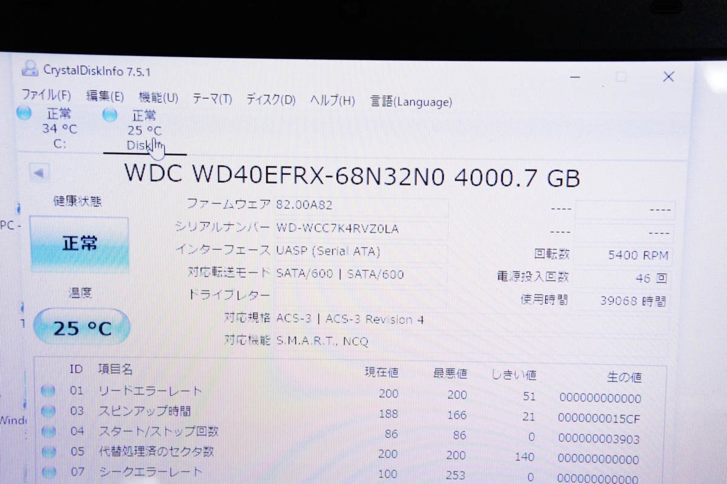This screenshot has width=727, height=484.
Task: Click the status orb for ID 01
Action: tap(48, 390)
